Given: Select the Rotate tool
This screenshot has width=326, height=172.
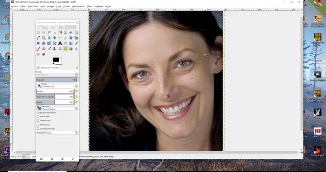Looking at the screenshot, I should click(71, 38).
